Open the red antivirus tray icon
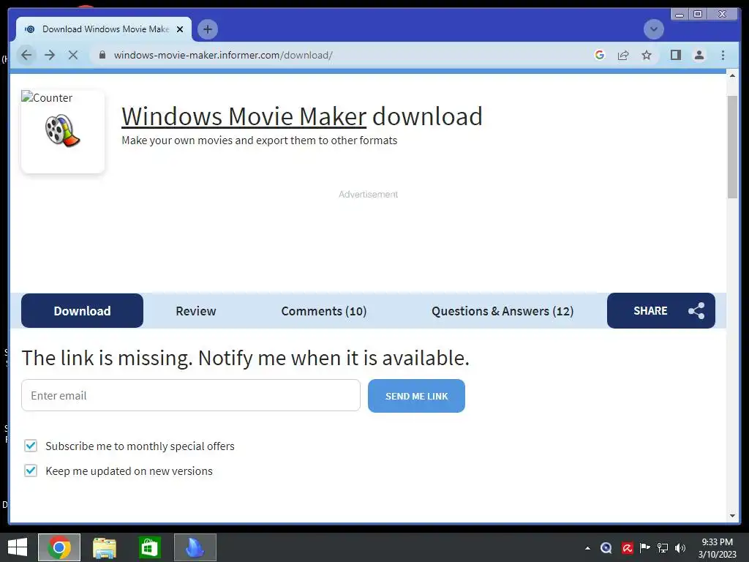The width and height of the screenshot is (749, 562). point(627,548)
